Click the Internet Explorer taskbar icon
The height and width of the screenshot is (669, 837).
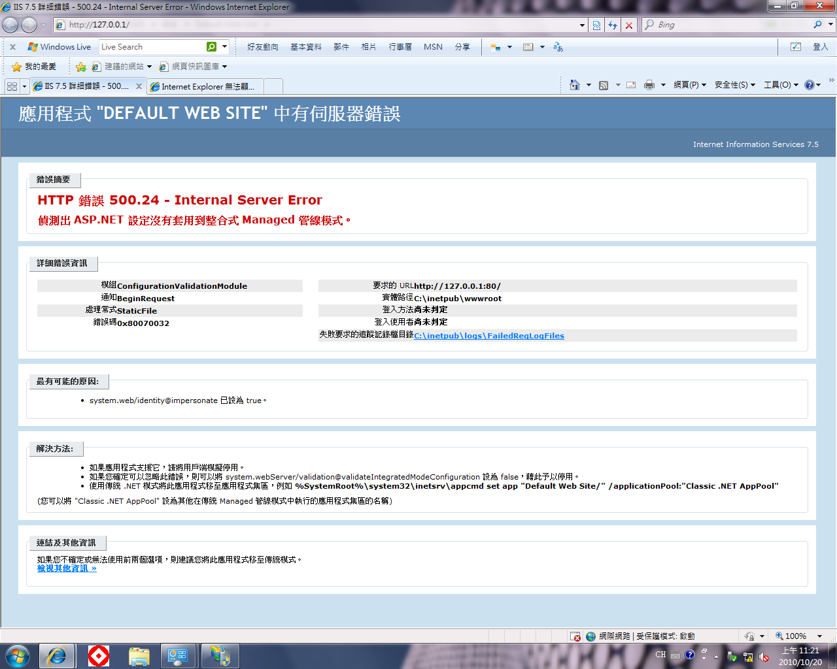pos(56,656)
